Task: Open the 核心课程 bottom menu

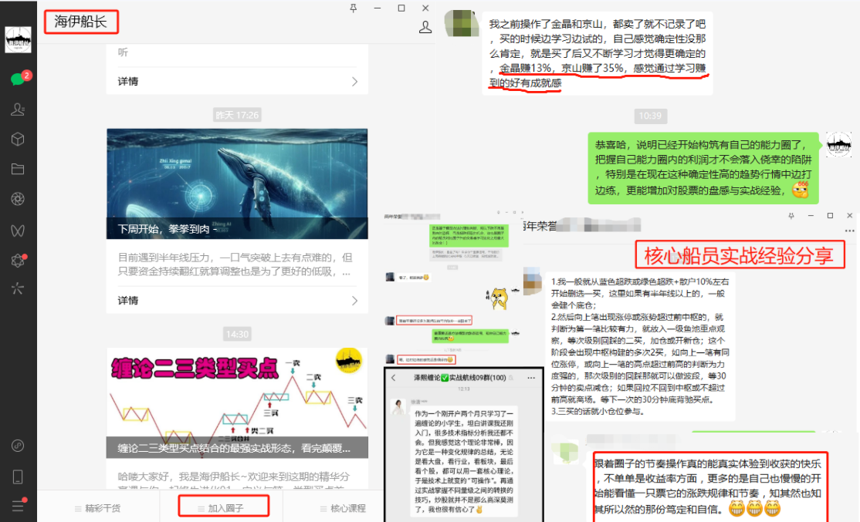Action: [344, 508]
